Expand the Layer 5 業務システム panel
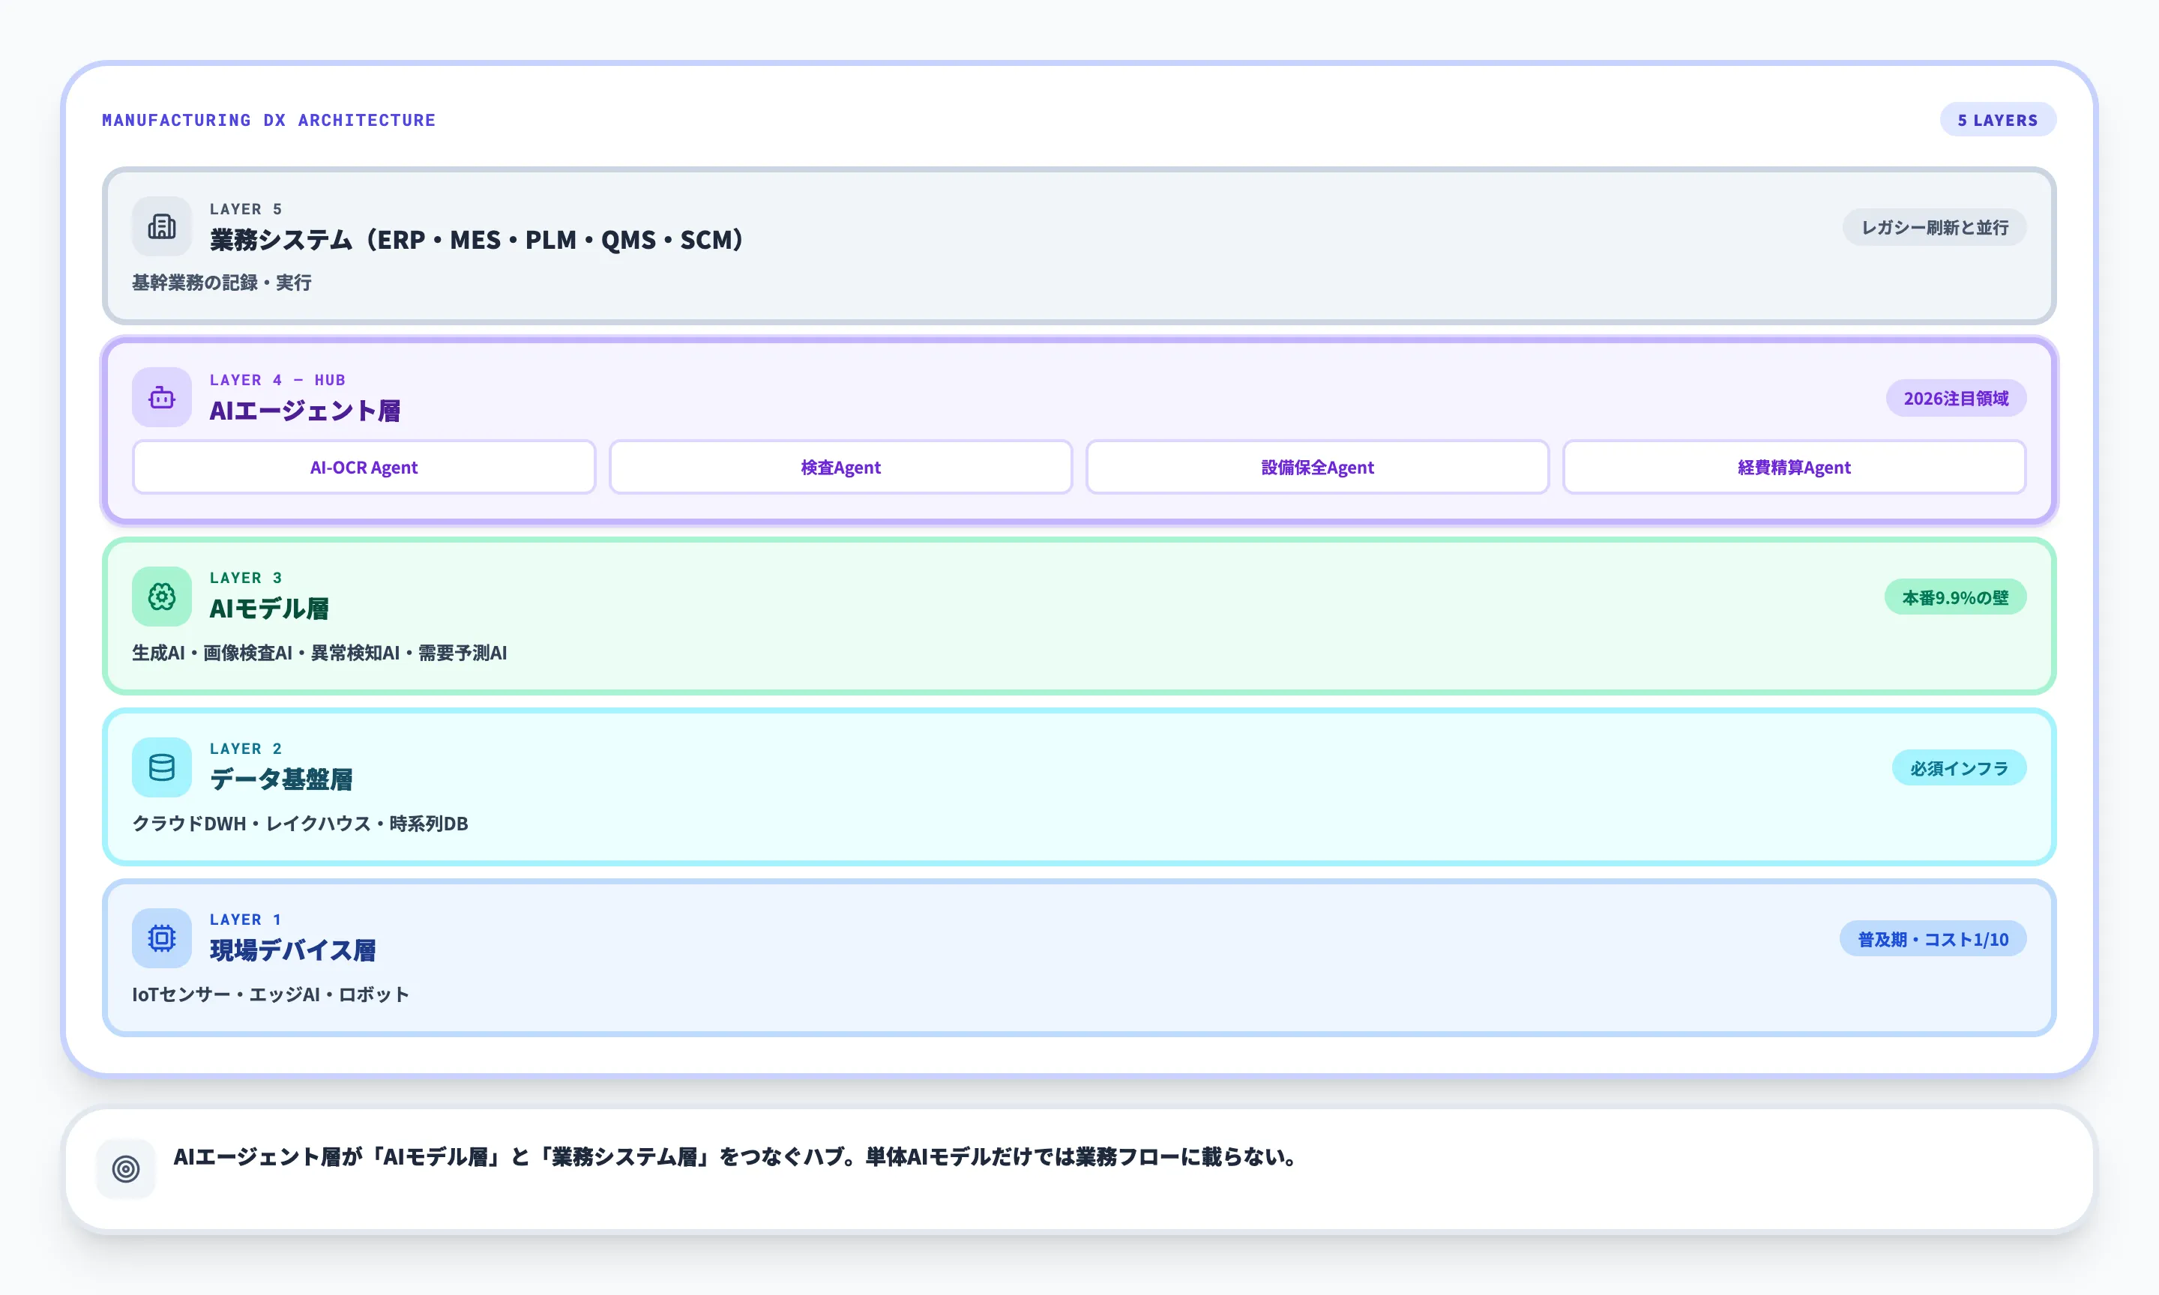Screen dimensions: 2159x1295 (1079, 247)
